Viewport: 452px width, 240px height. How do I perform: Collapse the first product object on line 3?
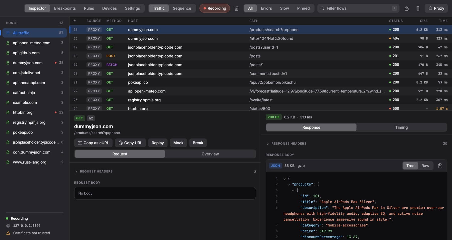pyautogui.click(x=293, y=190)
